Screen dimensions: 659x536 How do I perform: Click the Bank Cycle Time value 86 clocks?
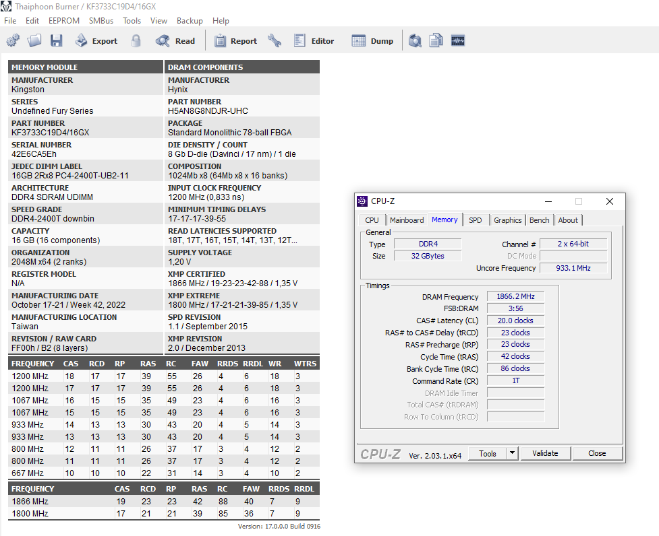(x=516, y=368)
